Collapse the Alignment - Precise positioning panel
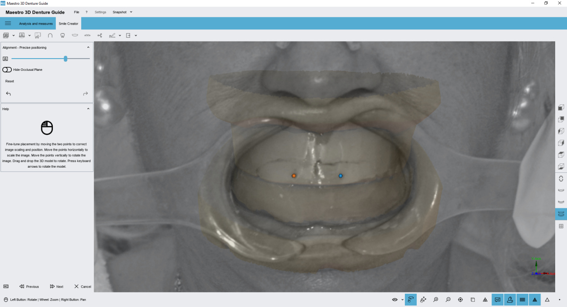567x307 pixels. 88,47
